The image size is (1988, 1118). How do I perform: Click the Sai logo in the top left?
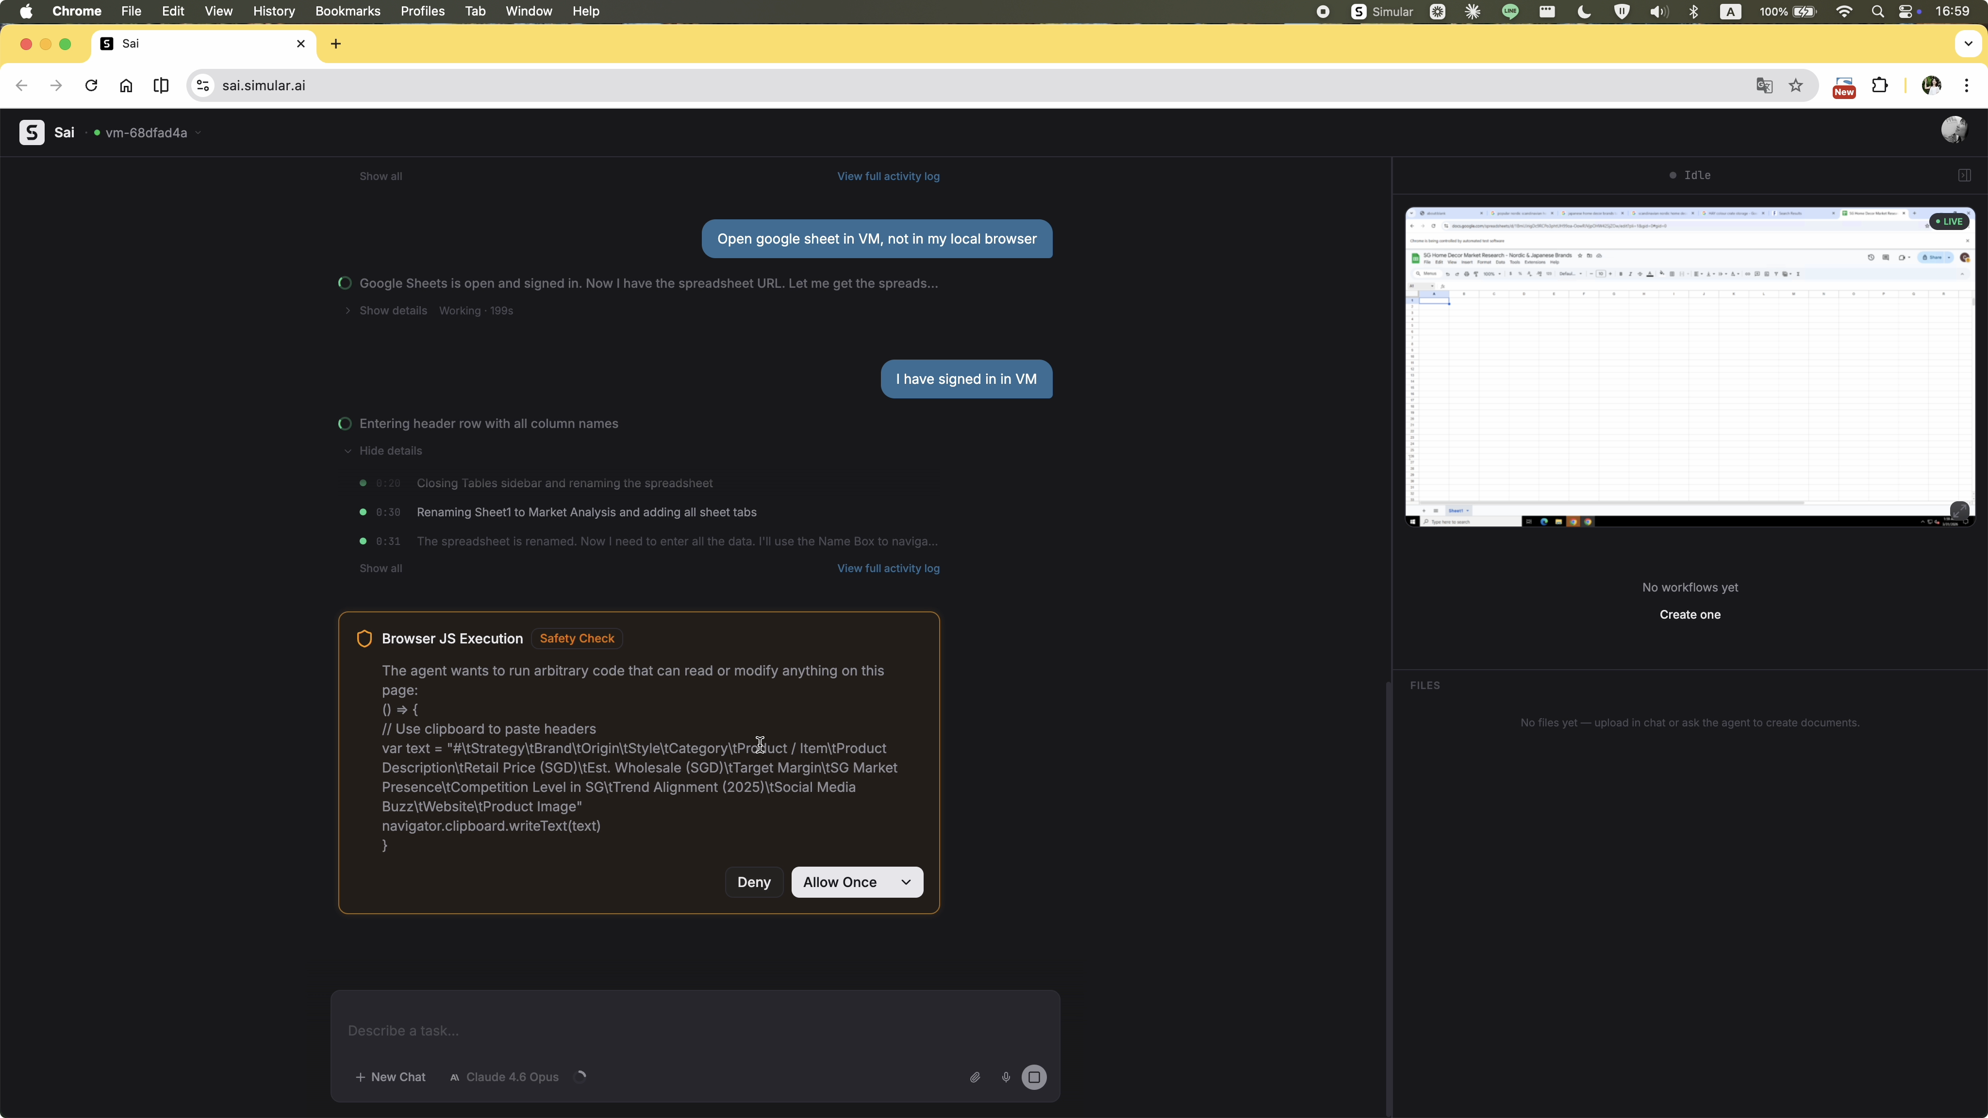point(32,132)
